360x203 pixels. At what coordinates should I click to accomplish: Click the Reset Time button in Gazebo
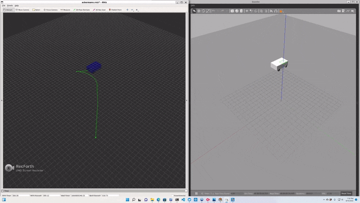tap(346, 194)
